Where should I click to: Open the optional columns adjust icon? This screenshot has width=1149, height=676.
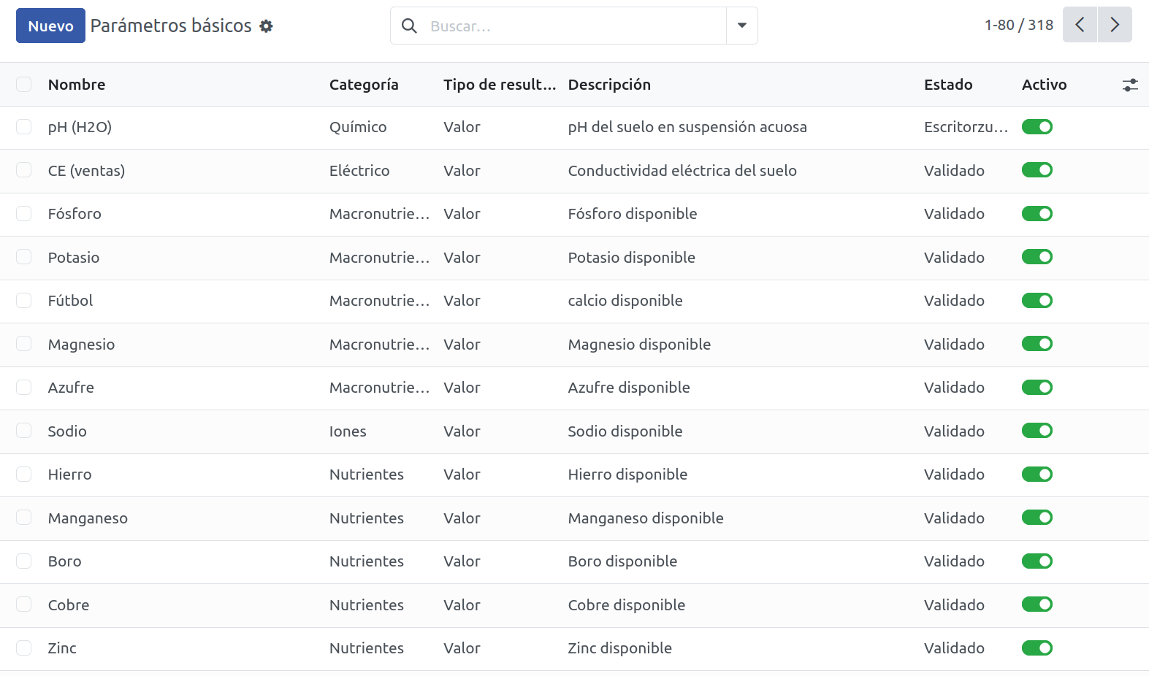click(1130, 85)
